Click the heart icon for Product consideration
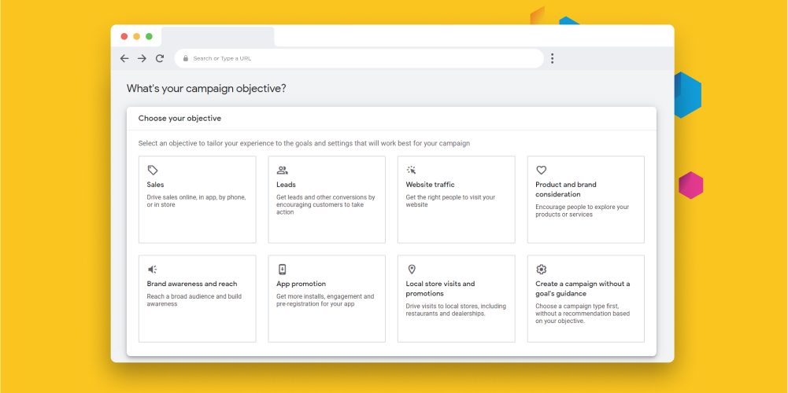The width and height of the screenshot is (788, 393). [x=542, y=170]
